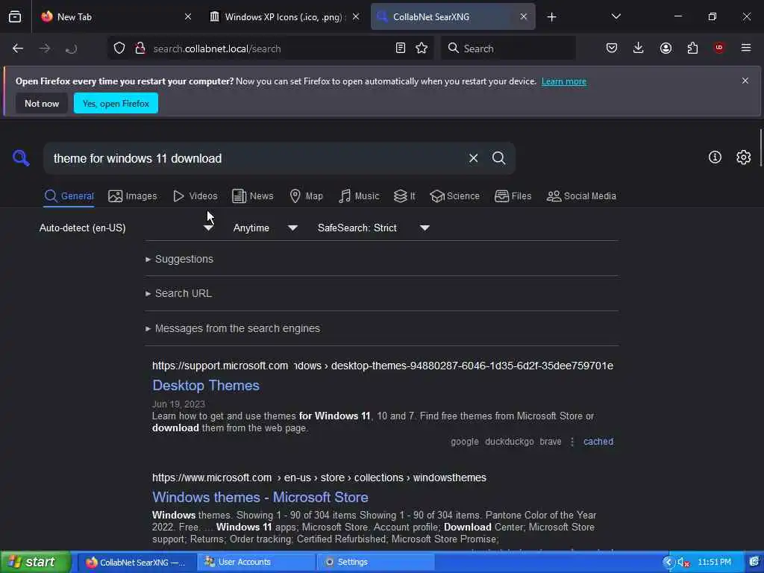Image resolution: width=764 pixels, height=573 pixels.
Task: Open the Learn more link
Action: click(564, 81)
